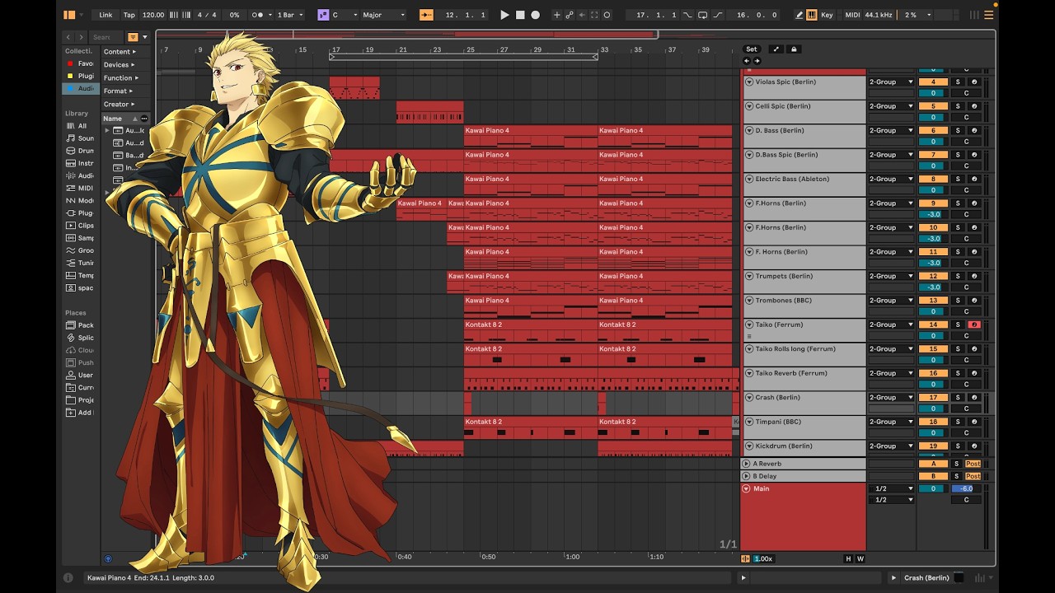Viewport: 1055px width, 593px height.
Task: Click the metronome icon
Action: pos(261,15)
